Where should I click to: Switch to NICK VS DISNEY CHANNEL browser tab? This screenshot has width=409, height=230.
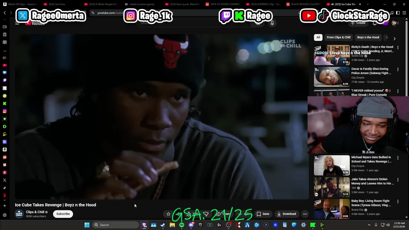click(x=223, y=4)
